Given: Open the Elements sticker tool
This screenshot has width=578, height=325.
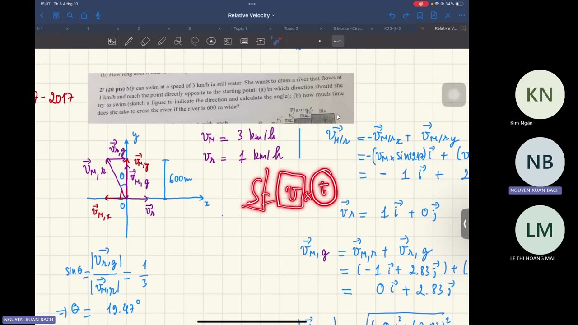Looking at the screenshot, I should (x=211, y=42).
